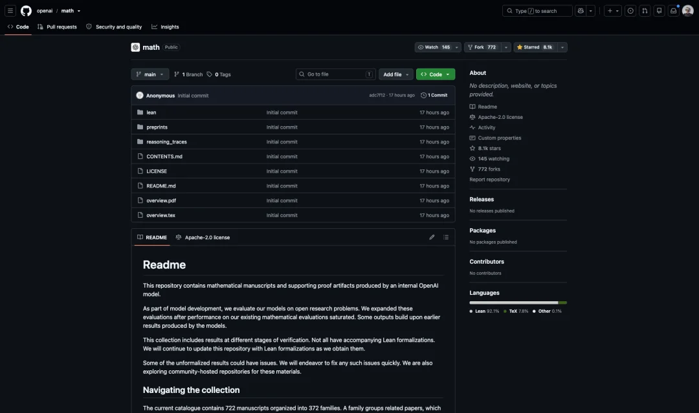Toggle Watch on the math repository
The width and height of the screenshot is (699, 413).
coord(434,47)
